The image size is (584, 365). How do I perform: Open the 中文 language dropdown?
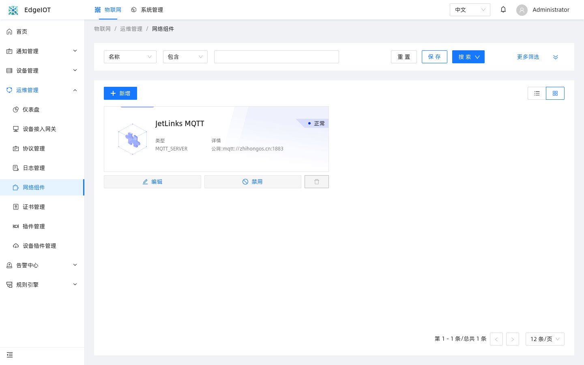[x=470, y=10]
